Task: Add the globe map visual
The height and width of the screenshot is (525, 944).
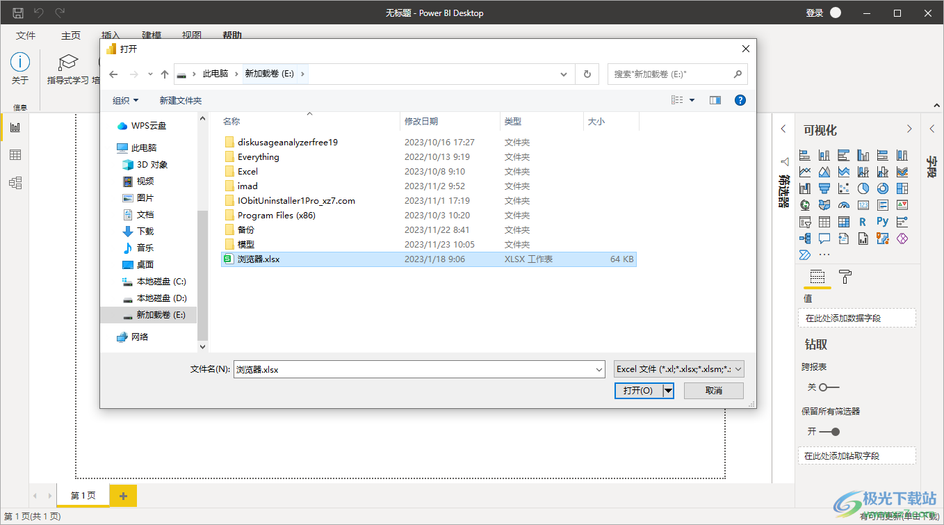Action: pos(805,205)
